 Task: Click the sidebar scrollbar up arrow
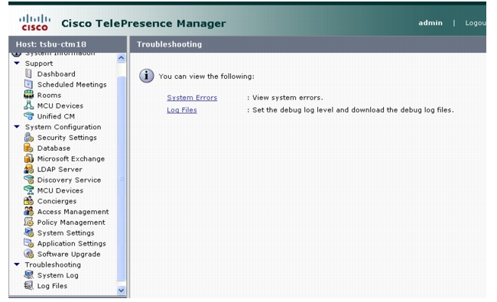(121, 57)
